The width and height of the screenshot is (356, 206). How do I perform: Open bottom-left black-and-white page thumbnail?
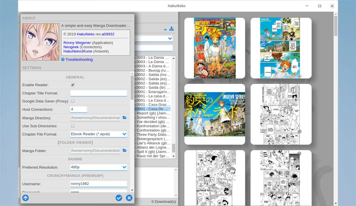215,178
